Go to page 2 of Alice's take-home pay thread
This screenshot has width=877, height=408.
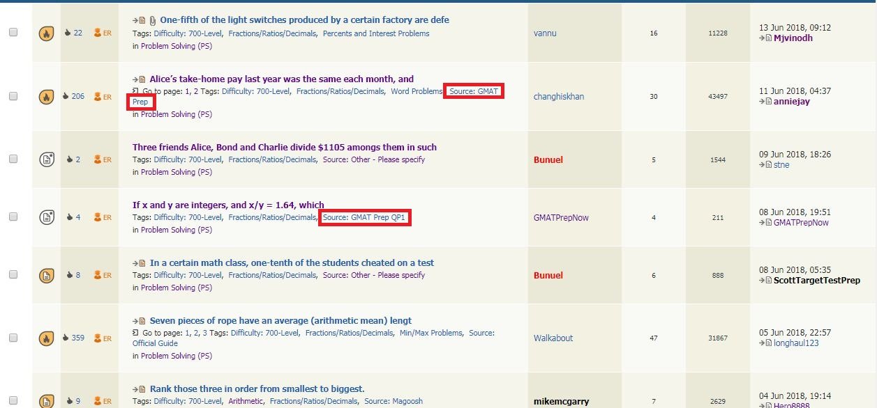click(x=196, y=91)
